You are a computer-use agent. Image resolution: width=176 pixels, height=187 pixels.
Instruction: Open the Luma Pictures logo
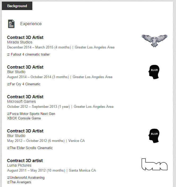click(155, 164)
